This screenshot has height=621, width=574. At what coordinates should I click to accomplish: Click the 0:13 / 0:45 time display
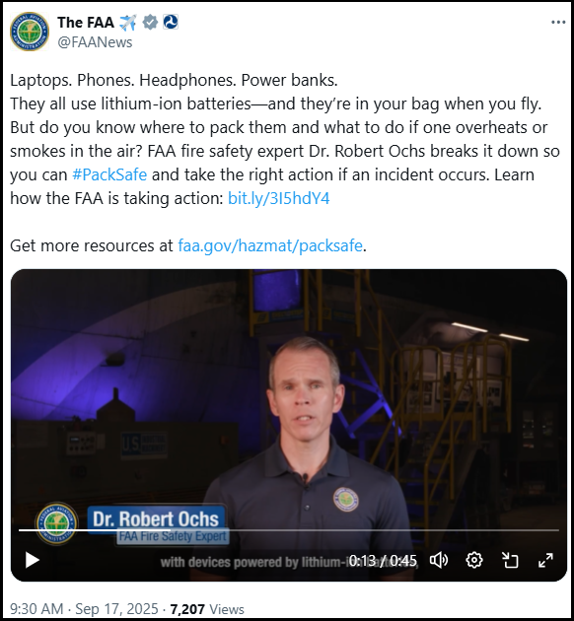[383, 561]
